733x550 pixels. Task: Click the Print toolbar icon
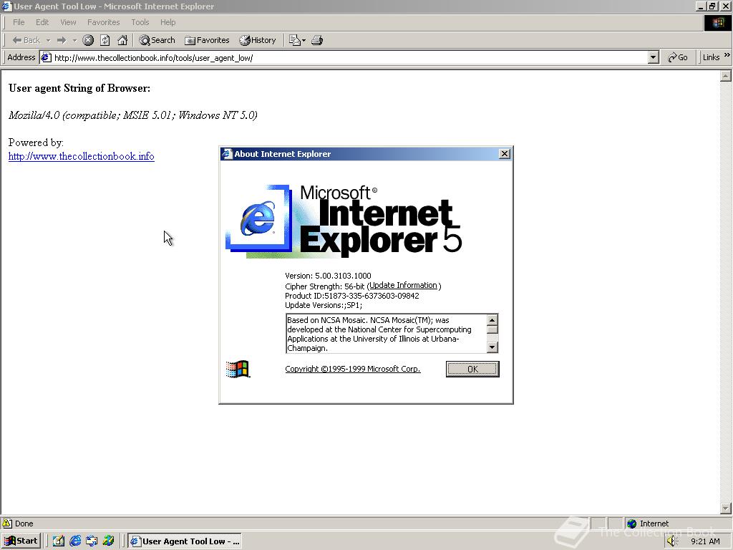(x=317, y=40)
